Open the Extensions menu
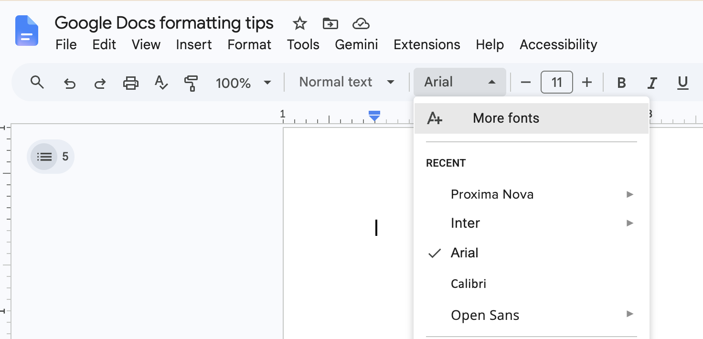This screenshot has width=703, height=339. [426, 45]
